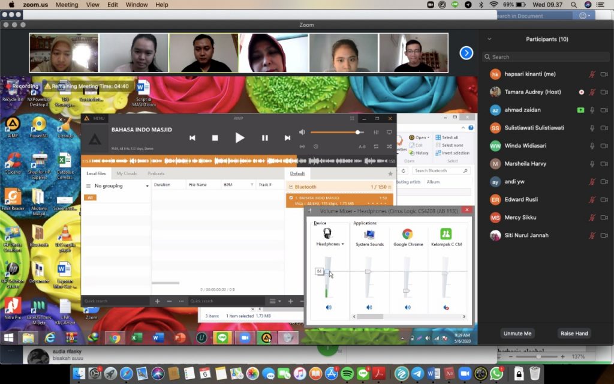Open Chrome from the Windows taskbar
The width and height of the screenshot is (614, 384).
point(115,338)
